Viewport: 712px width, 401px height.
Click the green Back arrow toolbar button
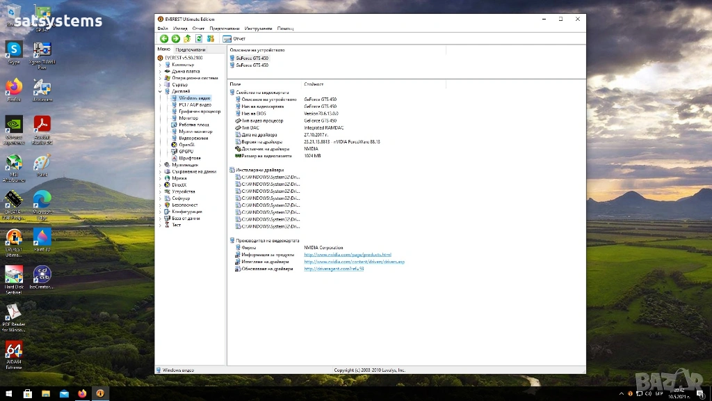click(164, 39)
